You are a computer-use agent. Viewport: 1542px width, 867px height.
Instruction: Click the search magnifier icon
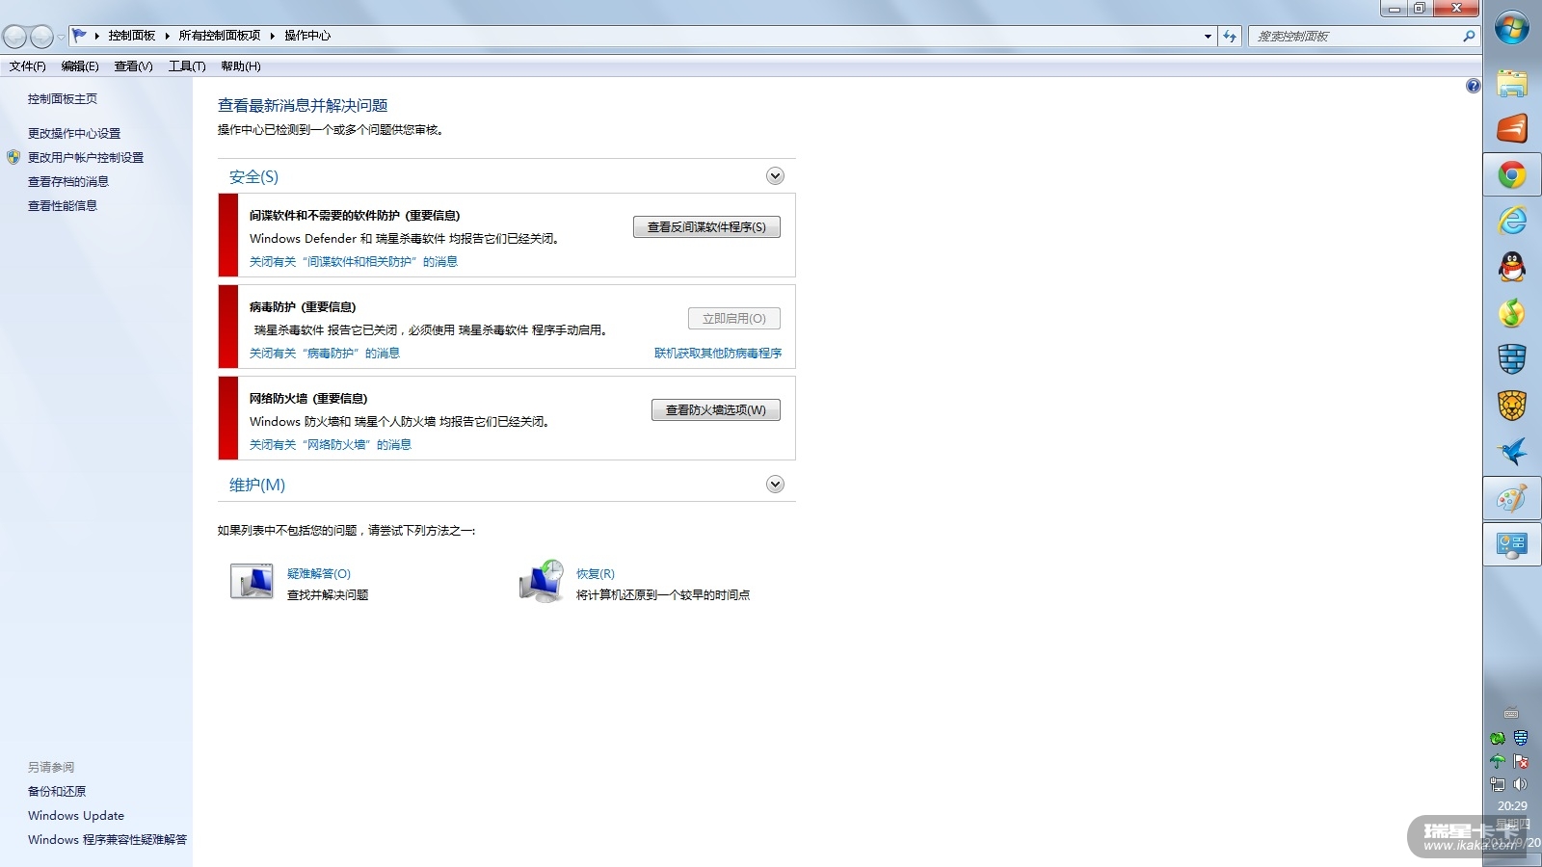click(1469, 36)
